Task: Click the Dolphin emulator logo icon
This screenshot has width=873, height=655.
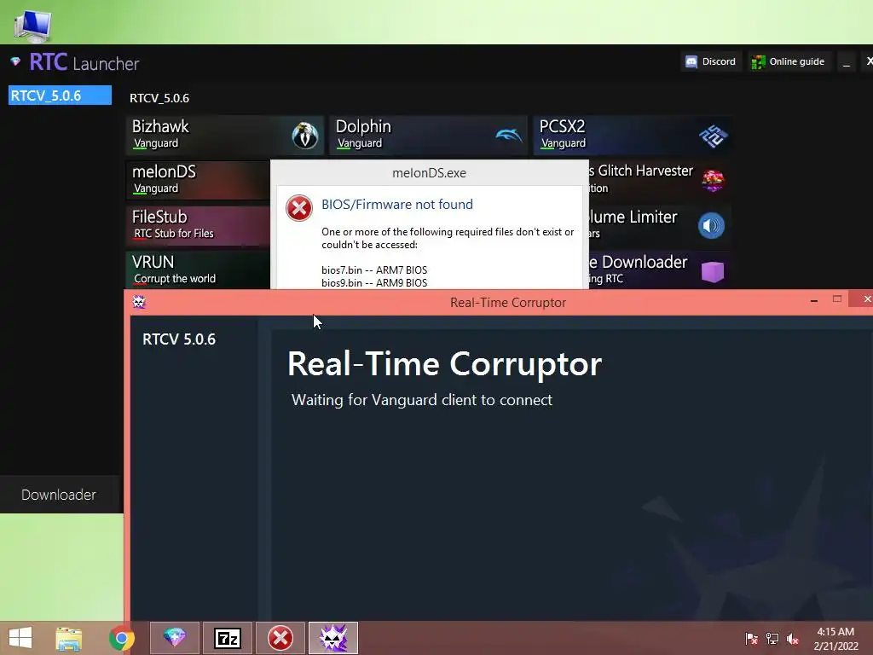Action: tap(509, 135)
